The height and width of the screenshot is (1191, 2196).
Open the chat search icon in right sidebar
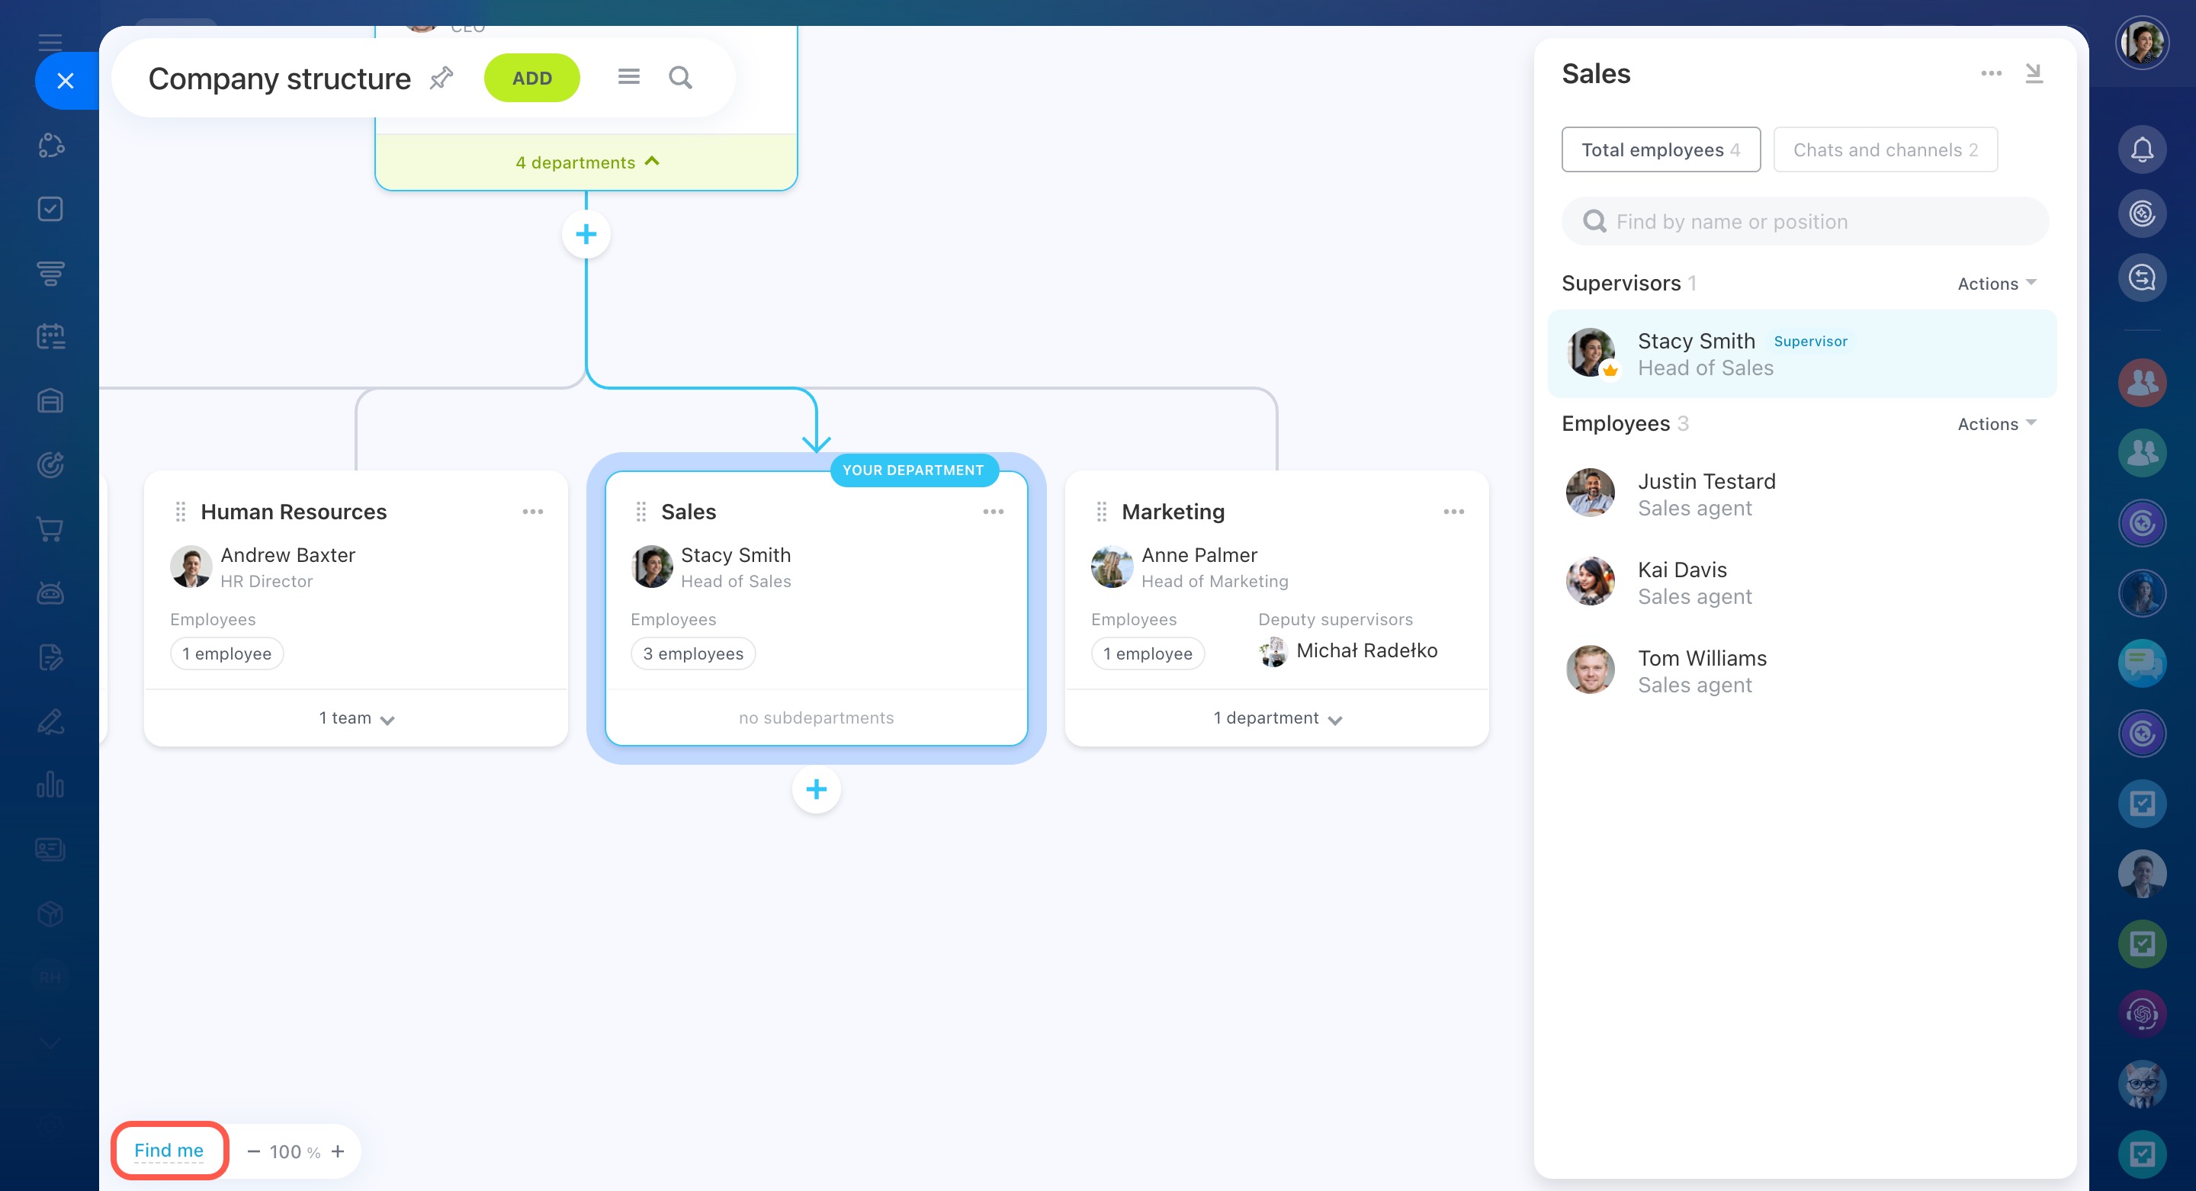click(x=2143, y=278)
